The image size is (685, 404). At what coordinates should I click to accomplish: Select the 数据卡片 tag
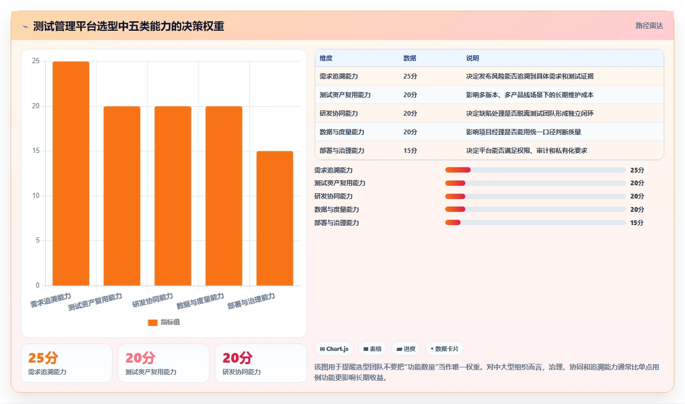(x=445, y=349)
